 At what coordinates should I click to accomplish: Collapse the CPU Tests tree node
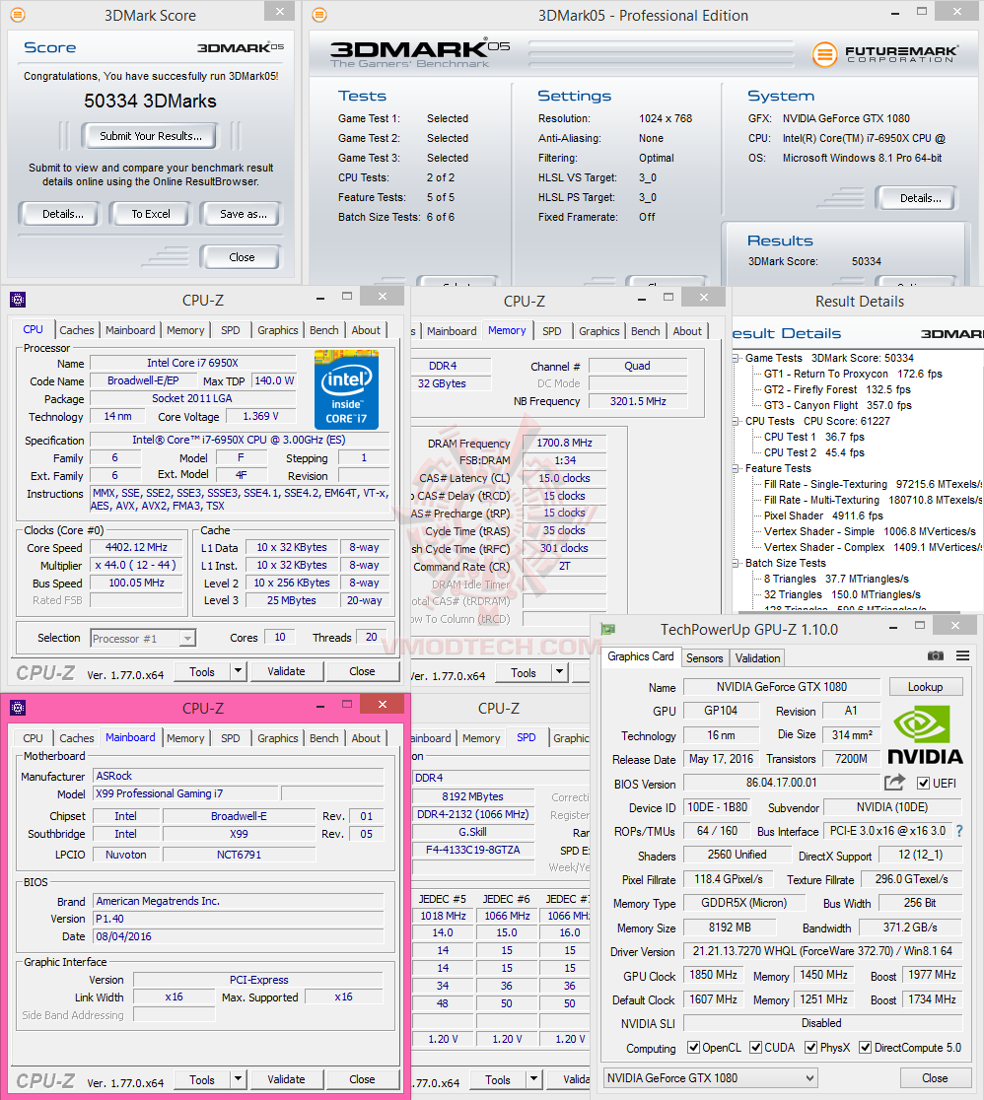point(737,421)
